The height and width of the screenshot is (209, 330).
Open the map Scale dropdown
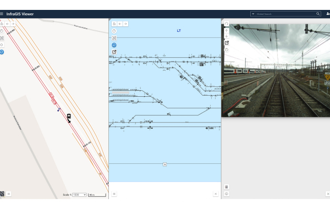79,195
